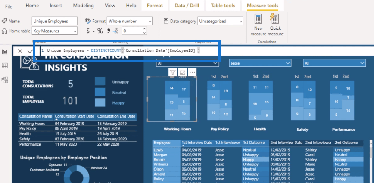The height and width of the screenshot is (183, 374).
Task: Open the Home table dropdown Key Measures
Action: pyautogui.click(x=55, y=31)
